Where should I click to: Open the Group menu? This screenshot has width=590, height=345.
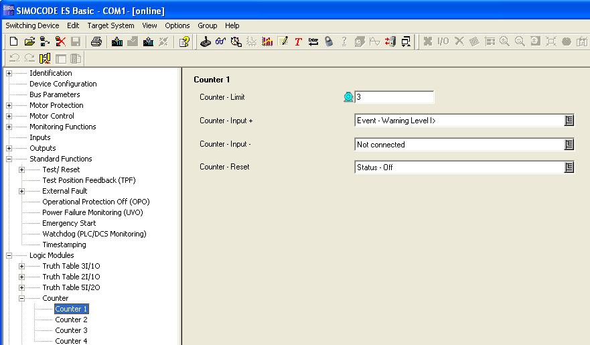tap(208, 25)
